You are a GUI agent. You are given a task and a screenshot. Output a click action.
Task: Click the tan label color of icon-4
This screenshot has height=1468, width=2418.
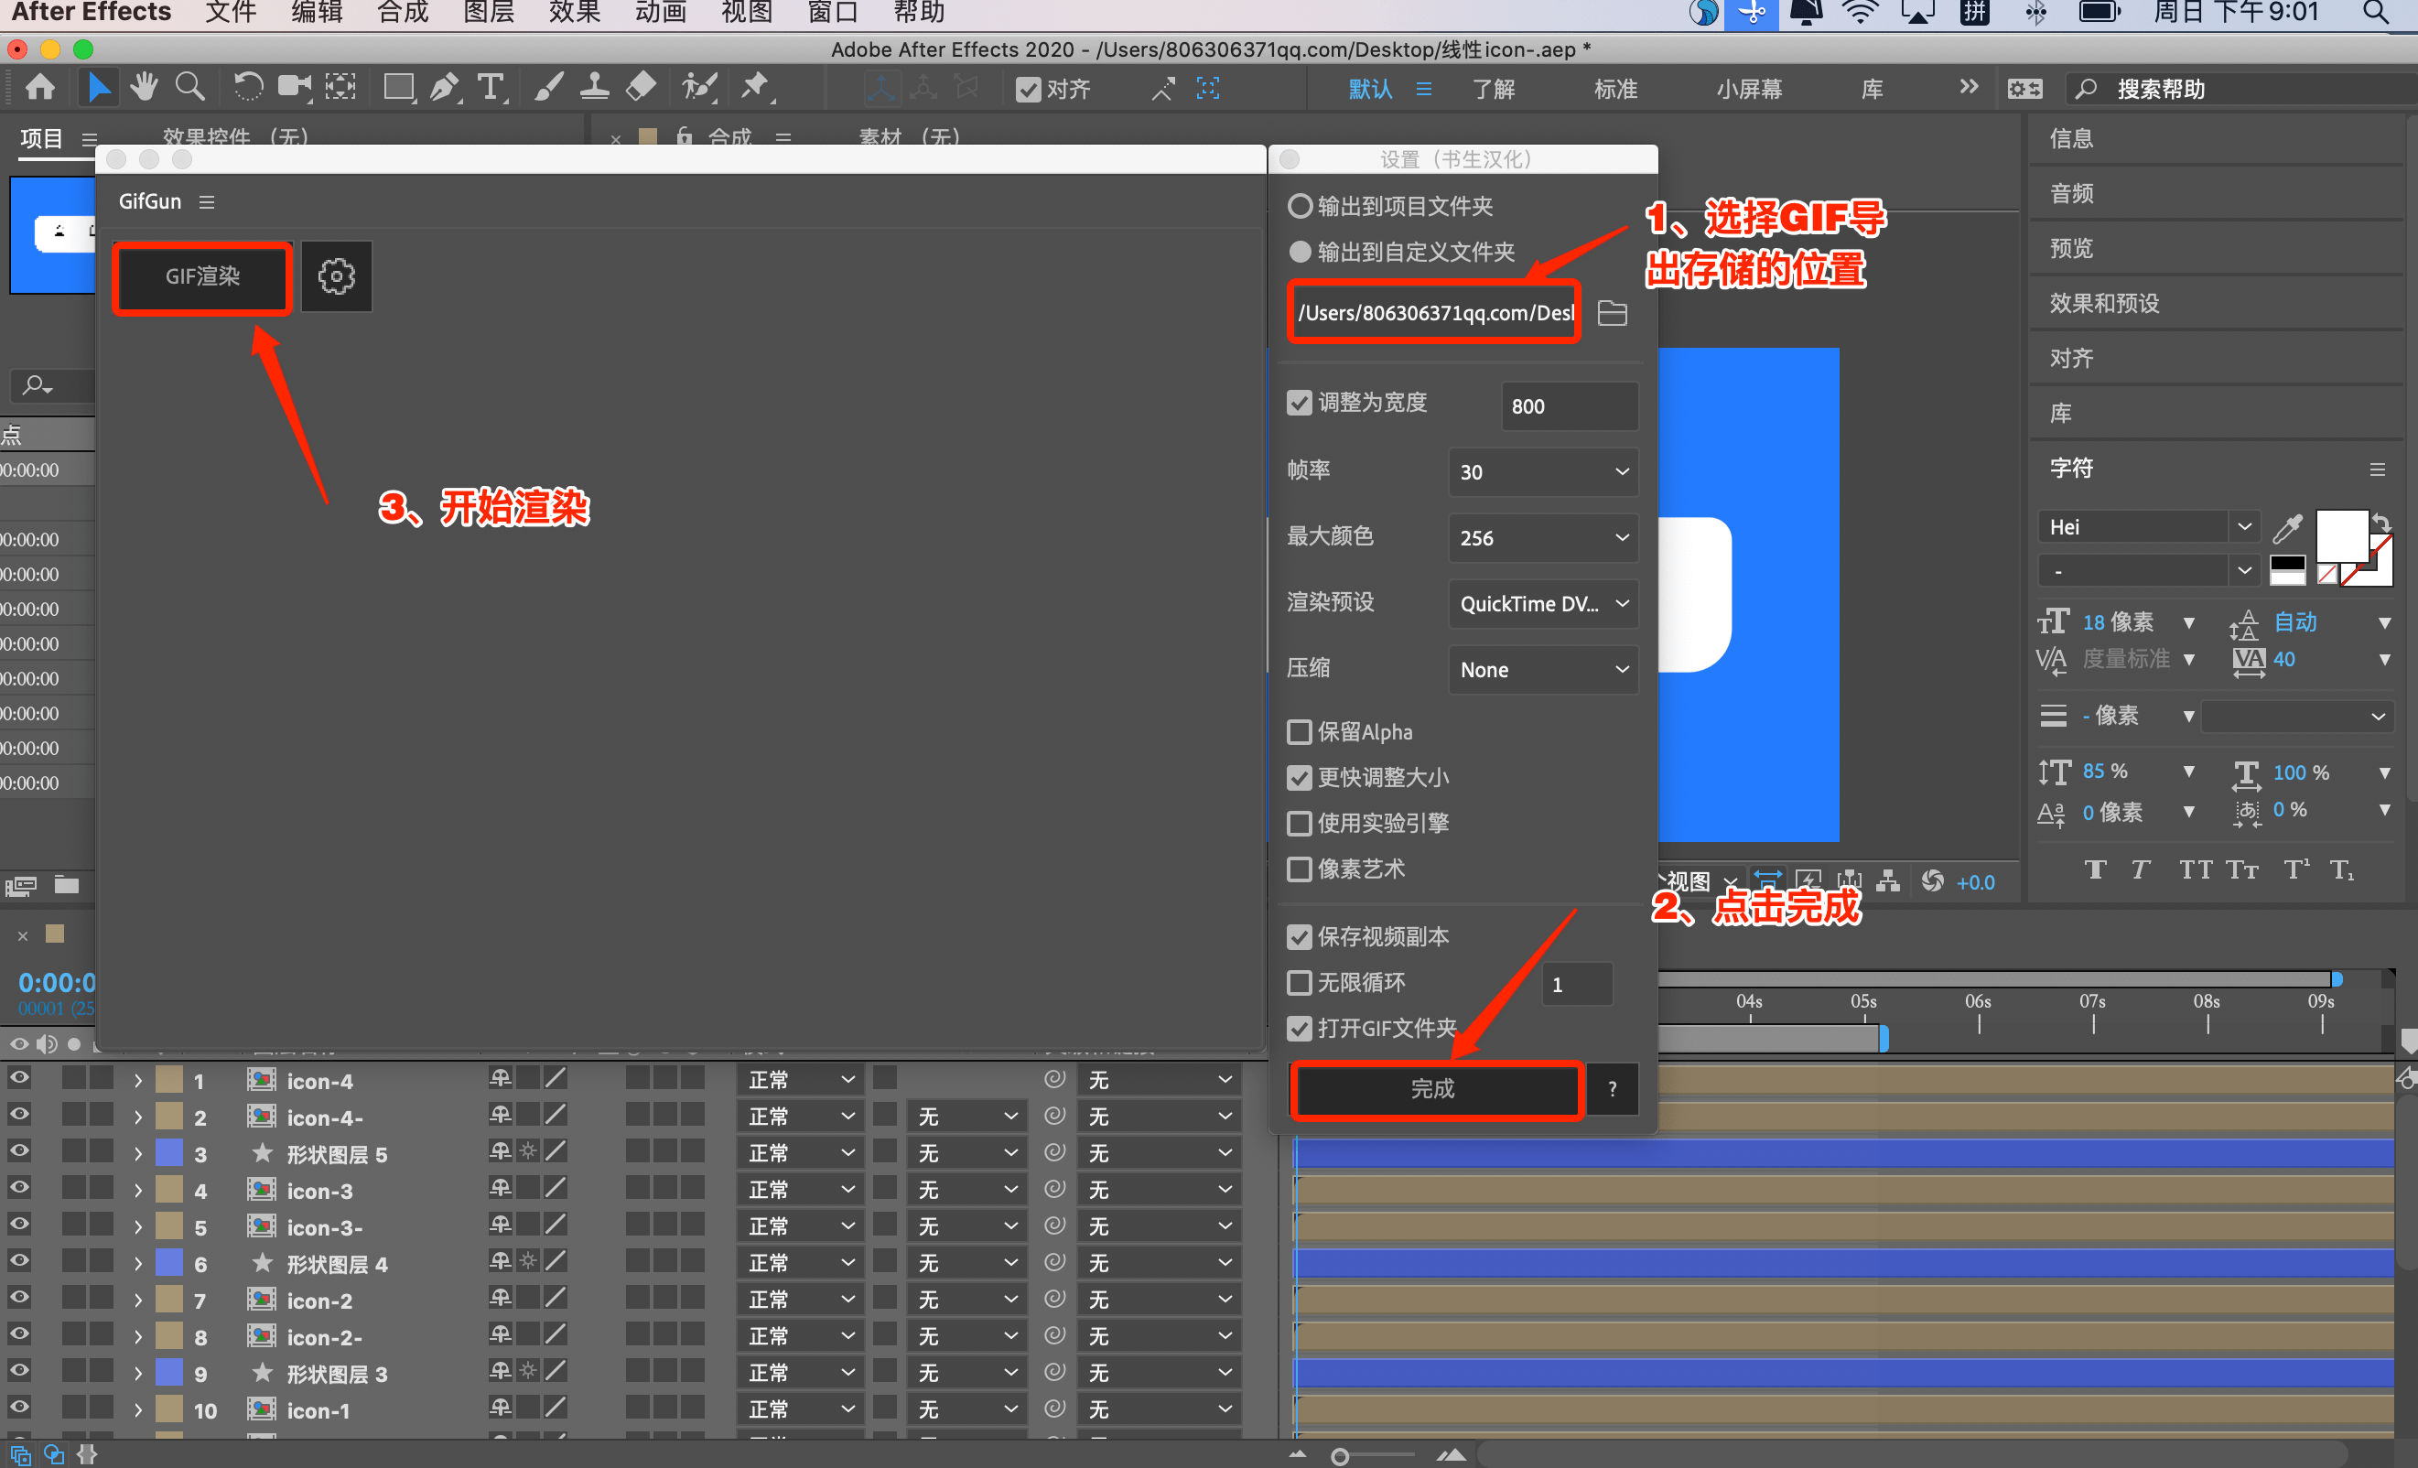coord(169,1080)
